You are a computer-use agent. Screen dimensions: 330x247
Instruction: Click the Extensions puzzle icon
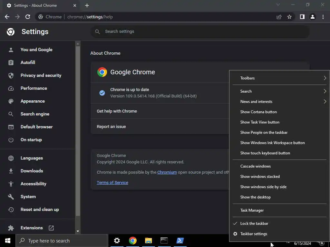tap(11, 228)
